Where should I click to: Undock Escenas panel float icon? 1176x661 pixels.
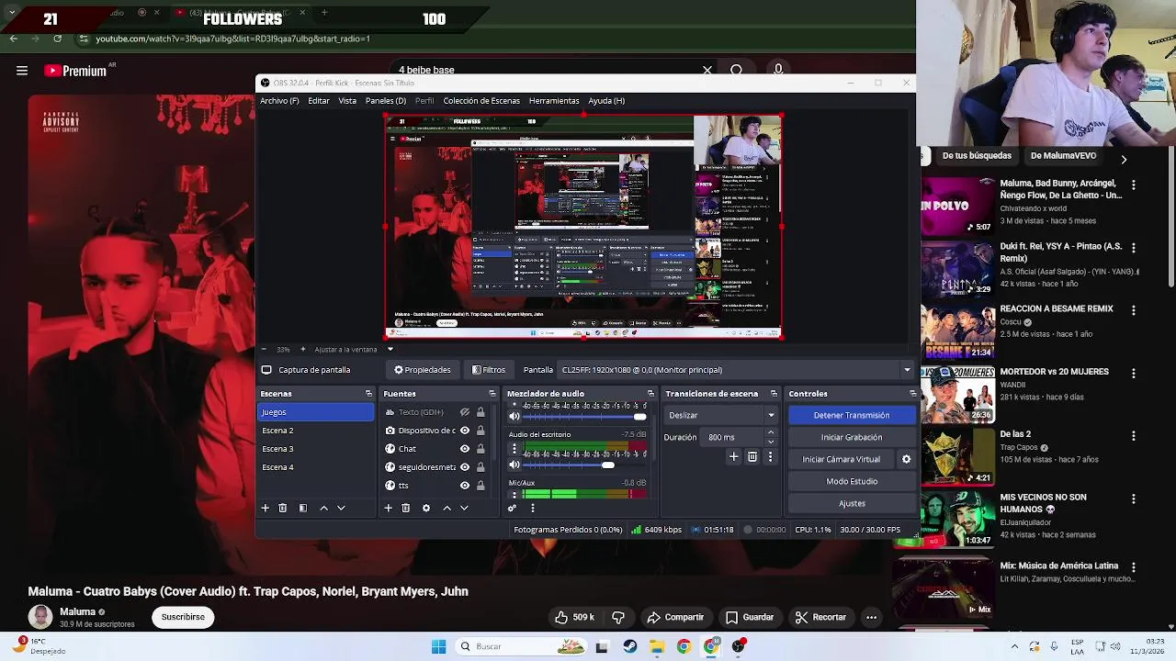click(369, 394)
